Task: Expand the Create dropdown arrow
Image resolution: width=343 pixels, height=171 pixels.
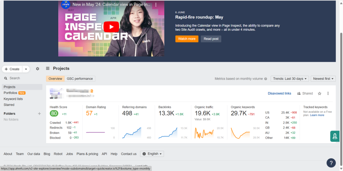Action: 26,69
